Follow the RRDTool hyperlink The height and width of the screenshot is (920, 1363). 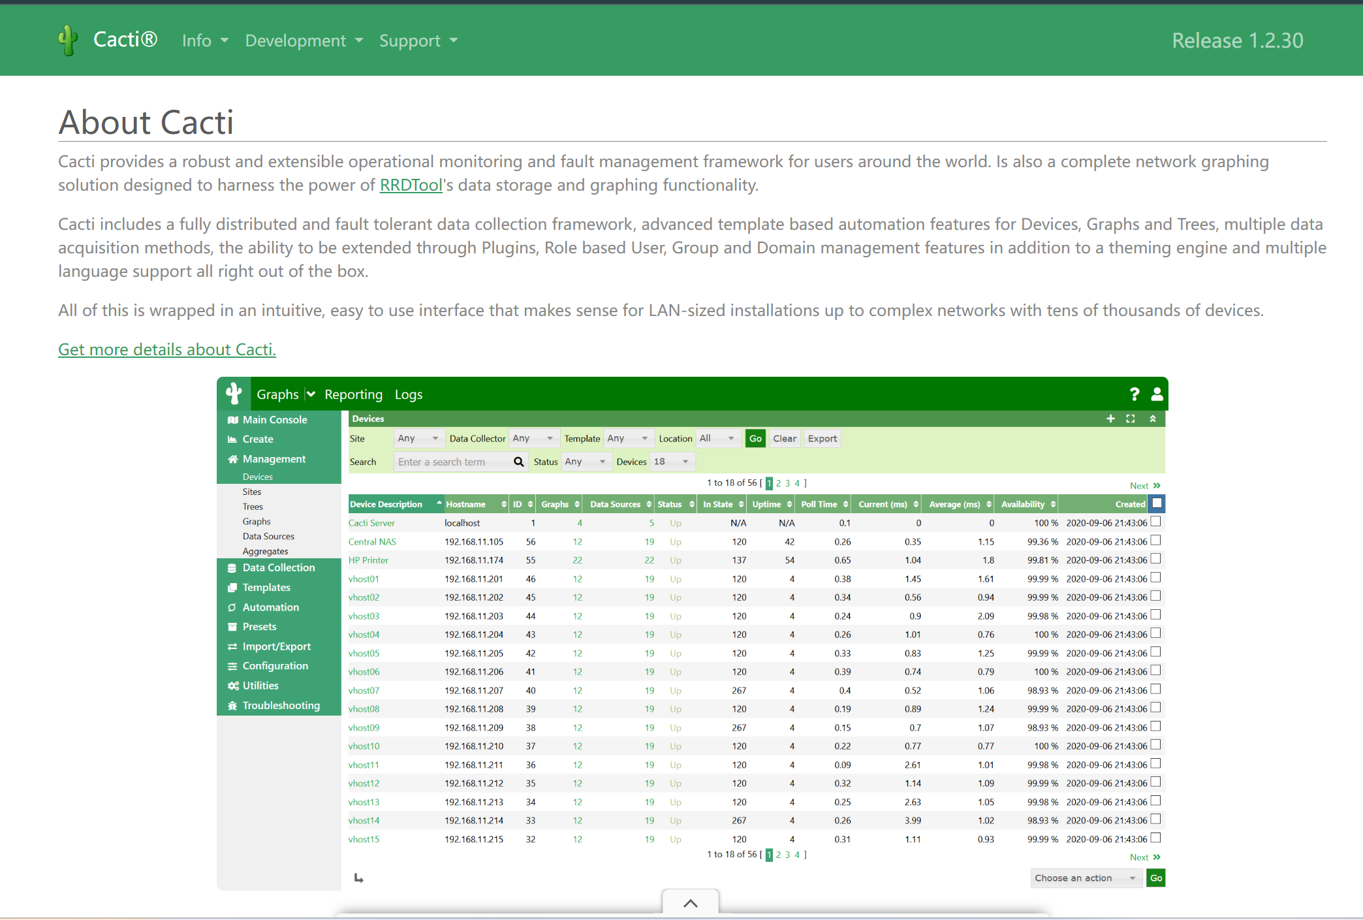411,185
